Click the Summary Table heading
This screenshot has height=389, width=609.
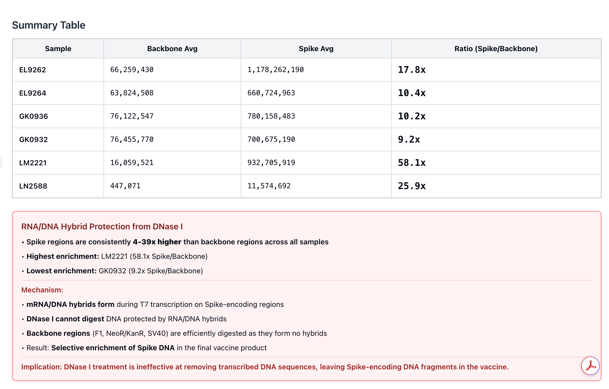49,25
